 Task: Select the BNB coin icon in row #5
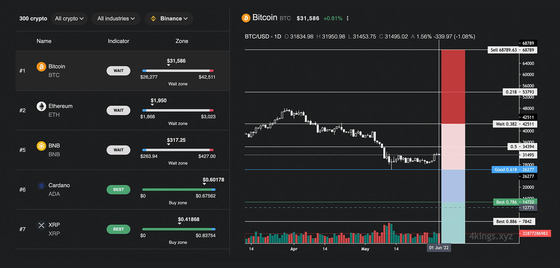[41, 146]
